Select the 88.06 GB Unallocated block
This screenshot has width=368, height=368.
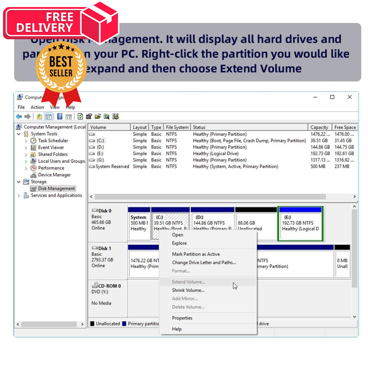(256, 223)
